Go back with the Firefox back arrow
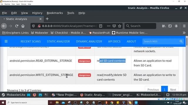The width and height of the screenshot is (188, 105). coord(4,26)
